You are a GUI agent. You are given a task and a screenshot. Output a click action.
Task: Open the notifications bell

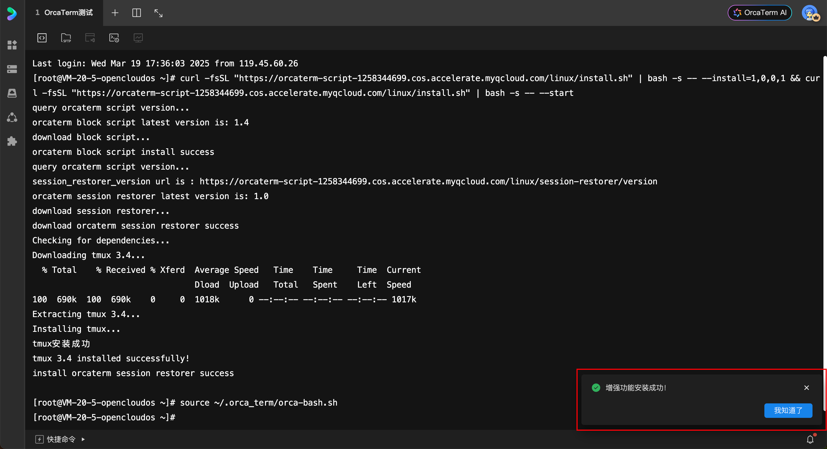[x=810, y=439]
